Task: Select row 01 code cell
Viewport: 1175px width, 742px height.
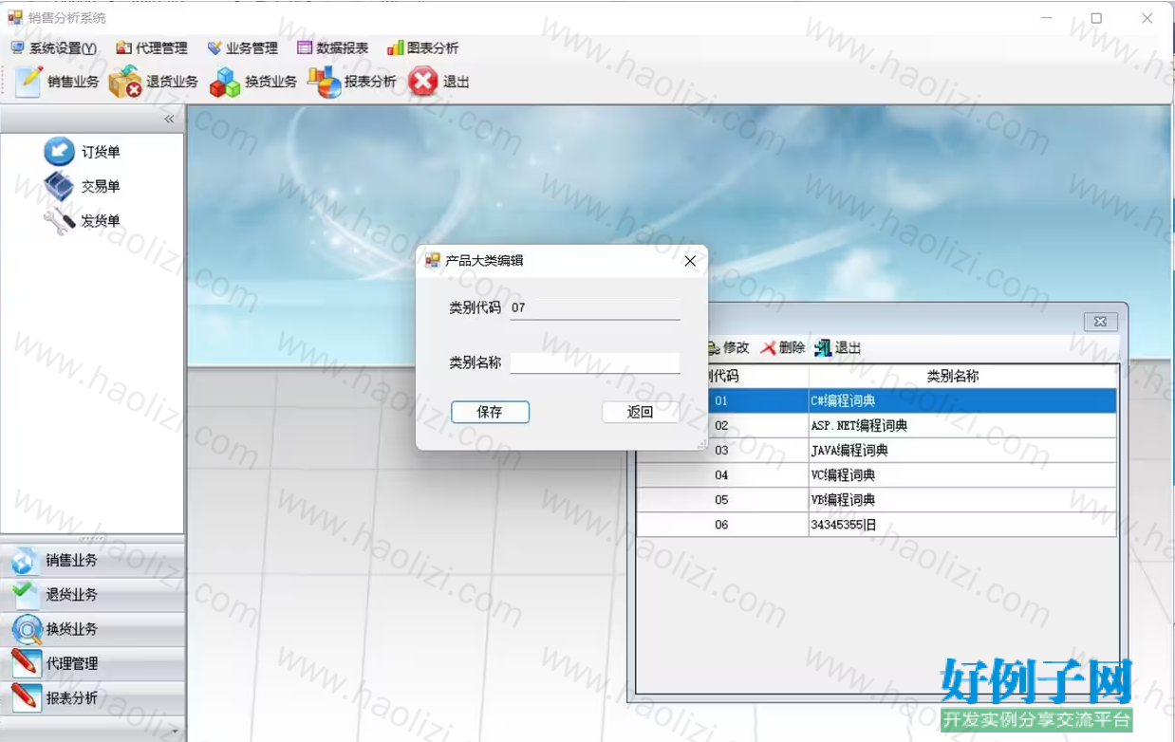Action: click(722, 400)
